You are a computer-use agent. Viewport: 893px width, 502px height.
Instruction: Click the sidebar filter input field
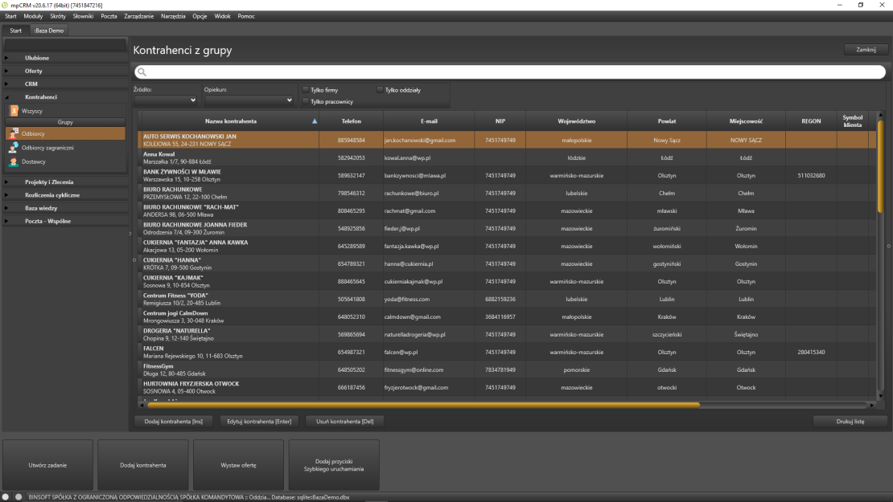(x=65, y=44)
